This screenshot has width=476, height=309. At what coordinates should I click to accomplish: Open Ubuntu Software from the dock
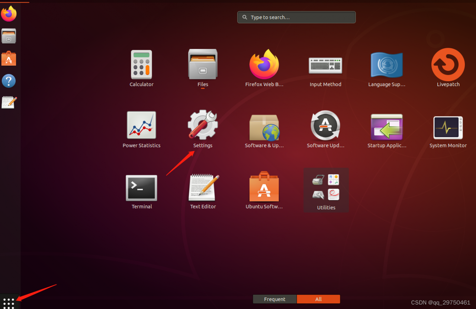9,58
